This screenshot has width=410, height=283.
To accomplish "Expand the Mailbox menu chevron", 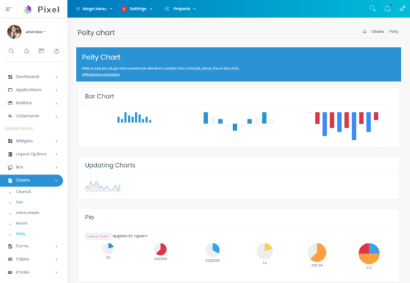I will coord(56,103).
